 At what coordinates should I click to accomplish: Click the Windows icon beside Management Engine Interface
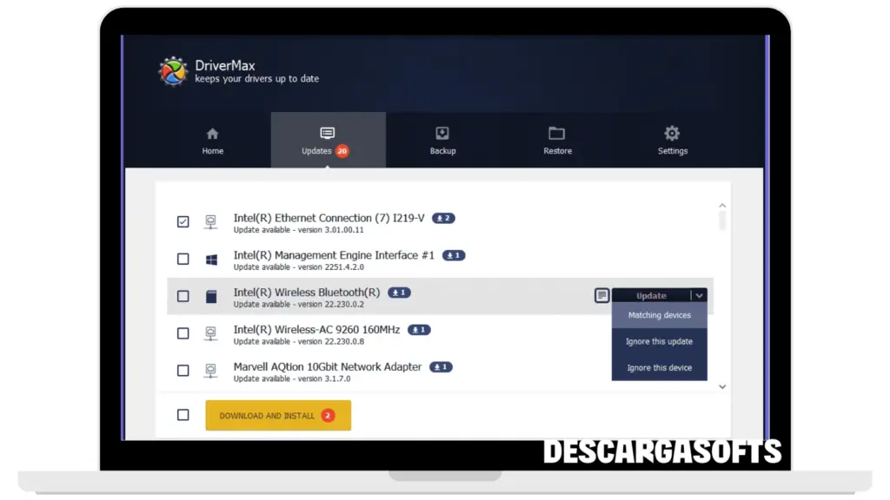click(x=210, y=259)
